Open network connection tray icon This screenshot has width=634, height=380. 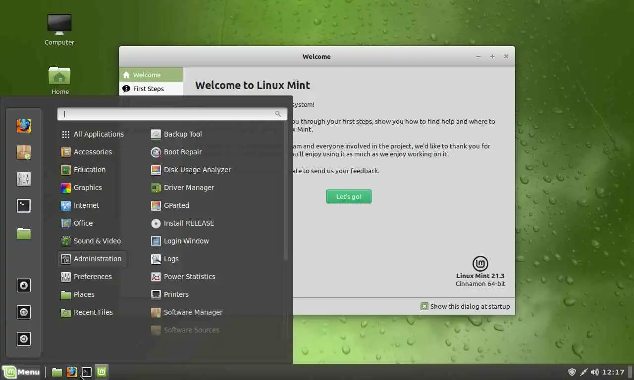(583, 372)
